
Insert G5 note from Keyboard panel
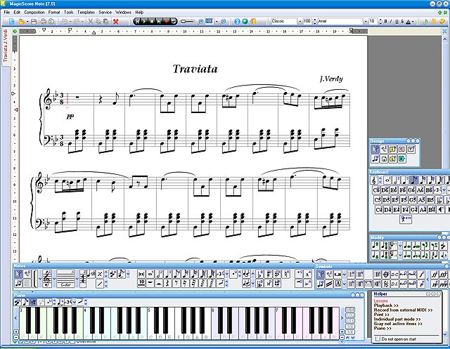(x=413, y=199)
